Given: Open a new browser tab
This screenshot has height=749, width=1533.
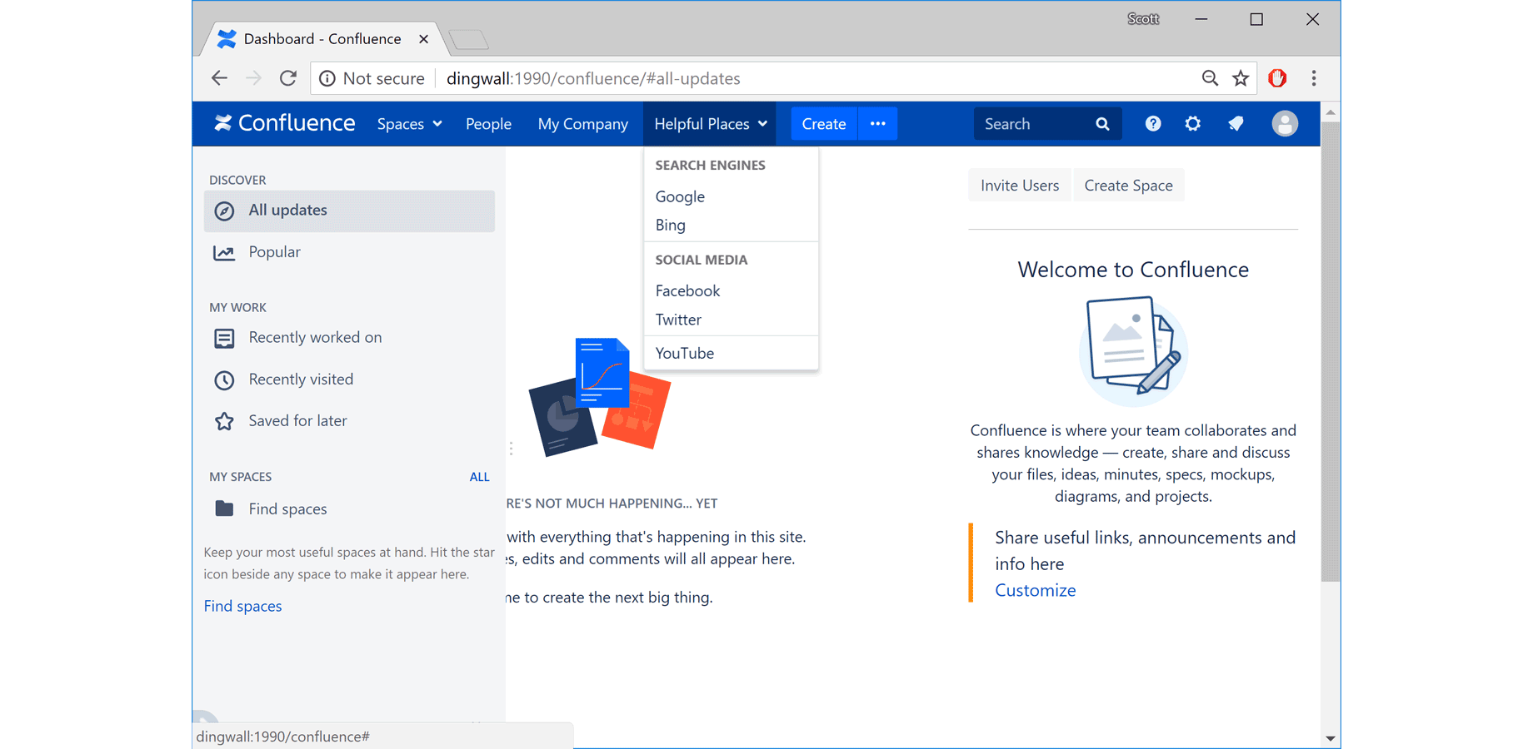Looking at the screenshot, I should 469,39.
